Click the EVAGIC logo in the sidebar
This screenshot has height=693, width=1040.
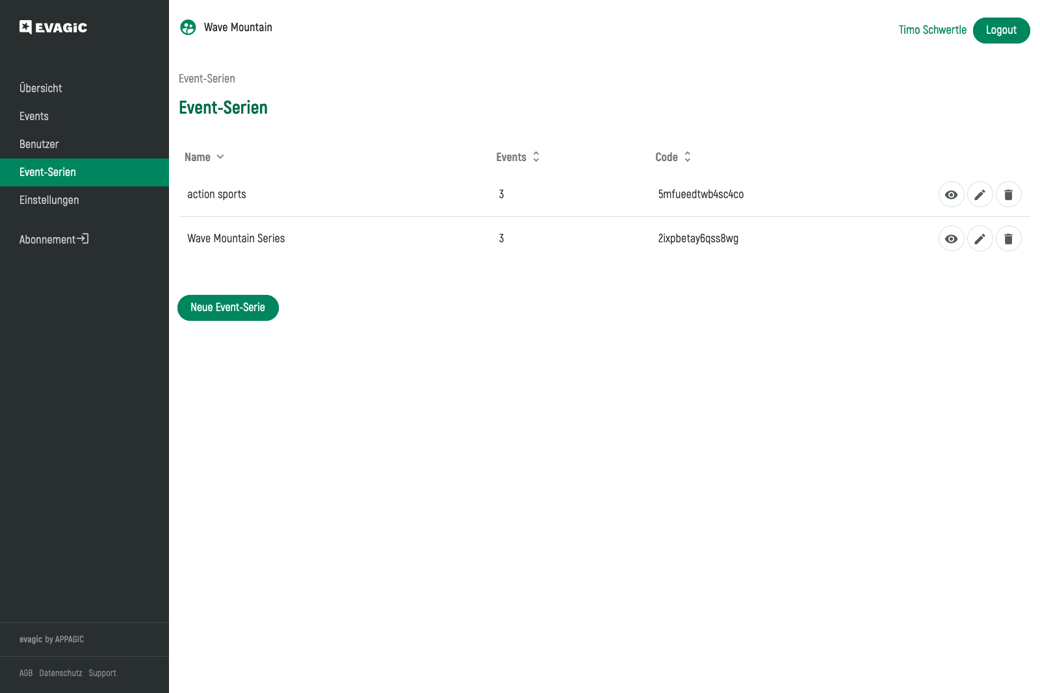click(53, 27)
